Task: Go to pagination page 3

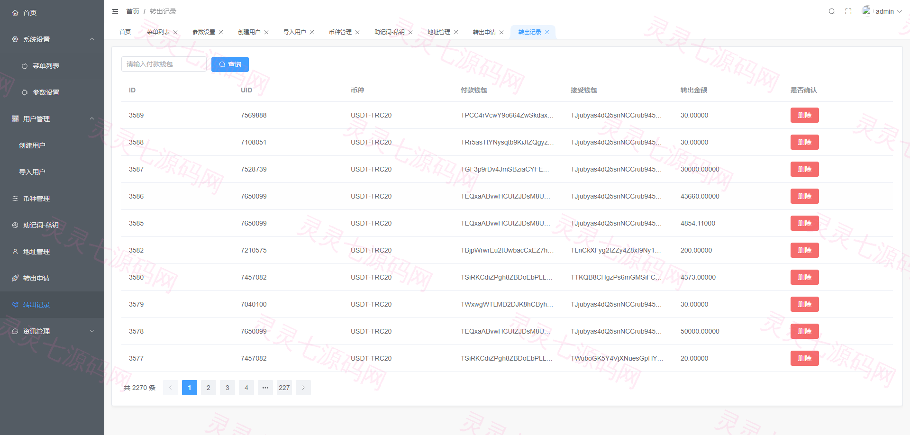Action: pyautogui.click(x=227, y=388)
